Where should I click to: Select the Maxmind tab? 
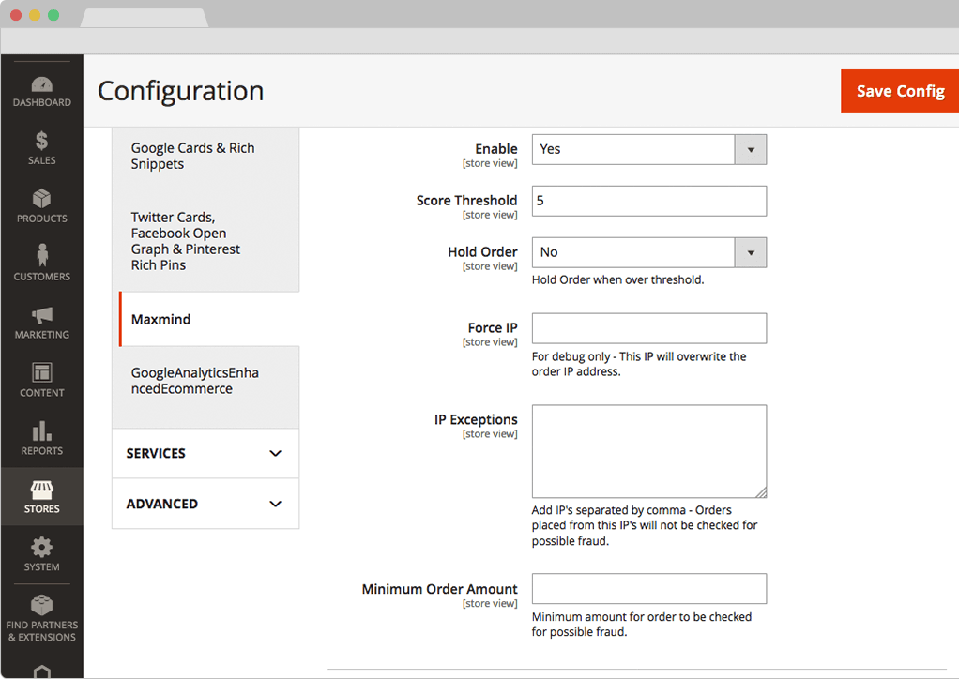209,319
